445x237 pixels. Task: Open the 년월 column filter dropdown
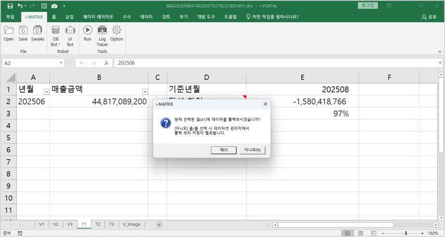click(46, 91)
